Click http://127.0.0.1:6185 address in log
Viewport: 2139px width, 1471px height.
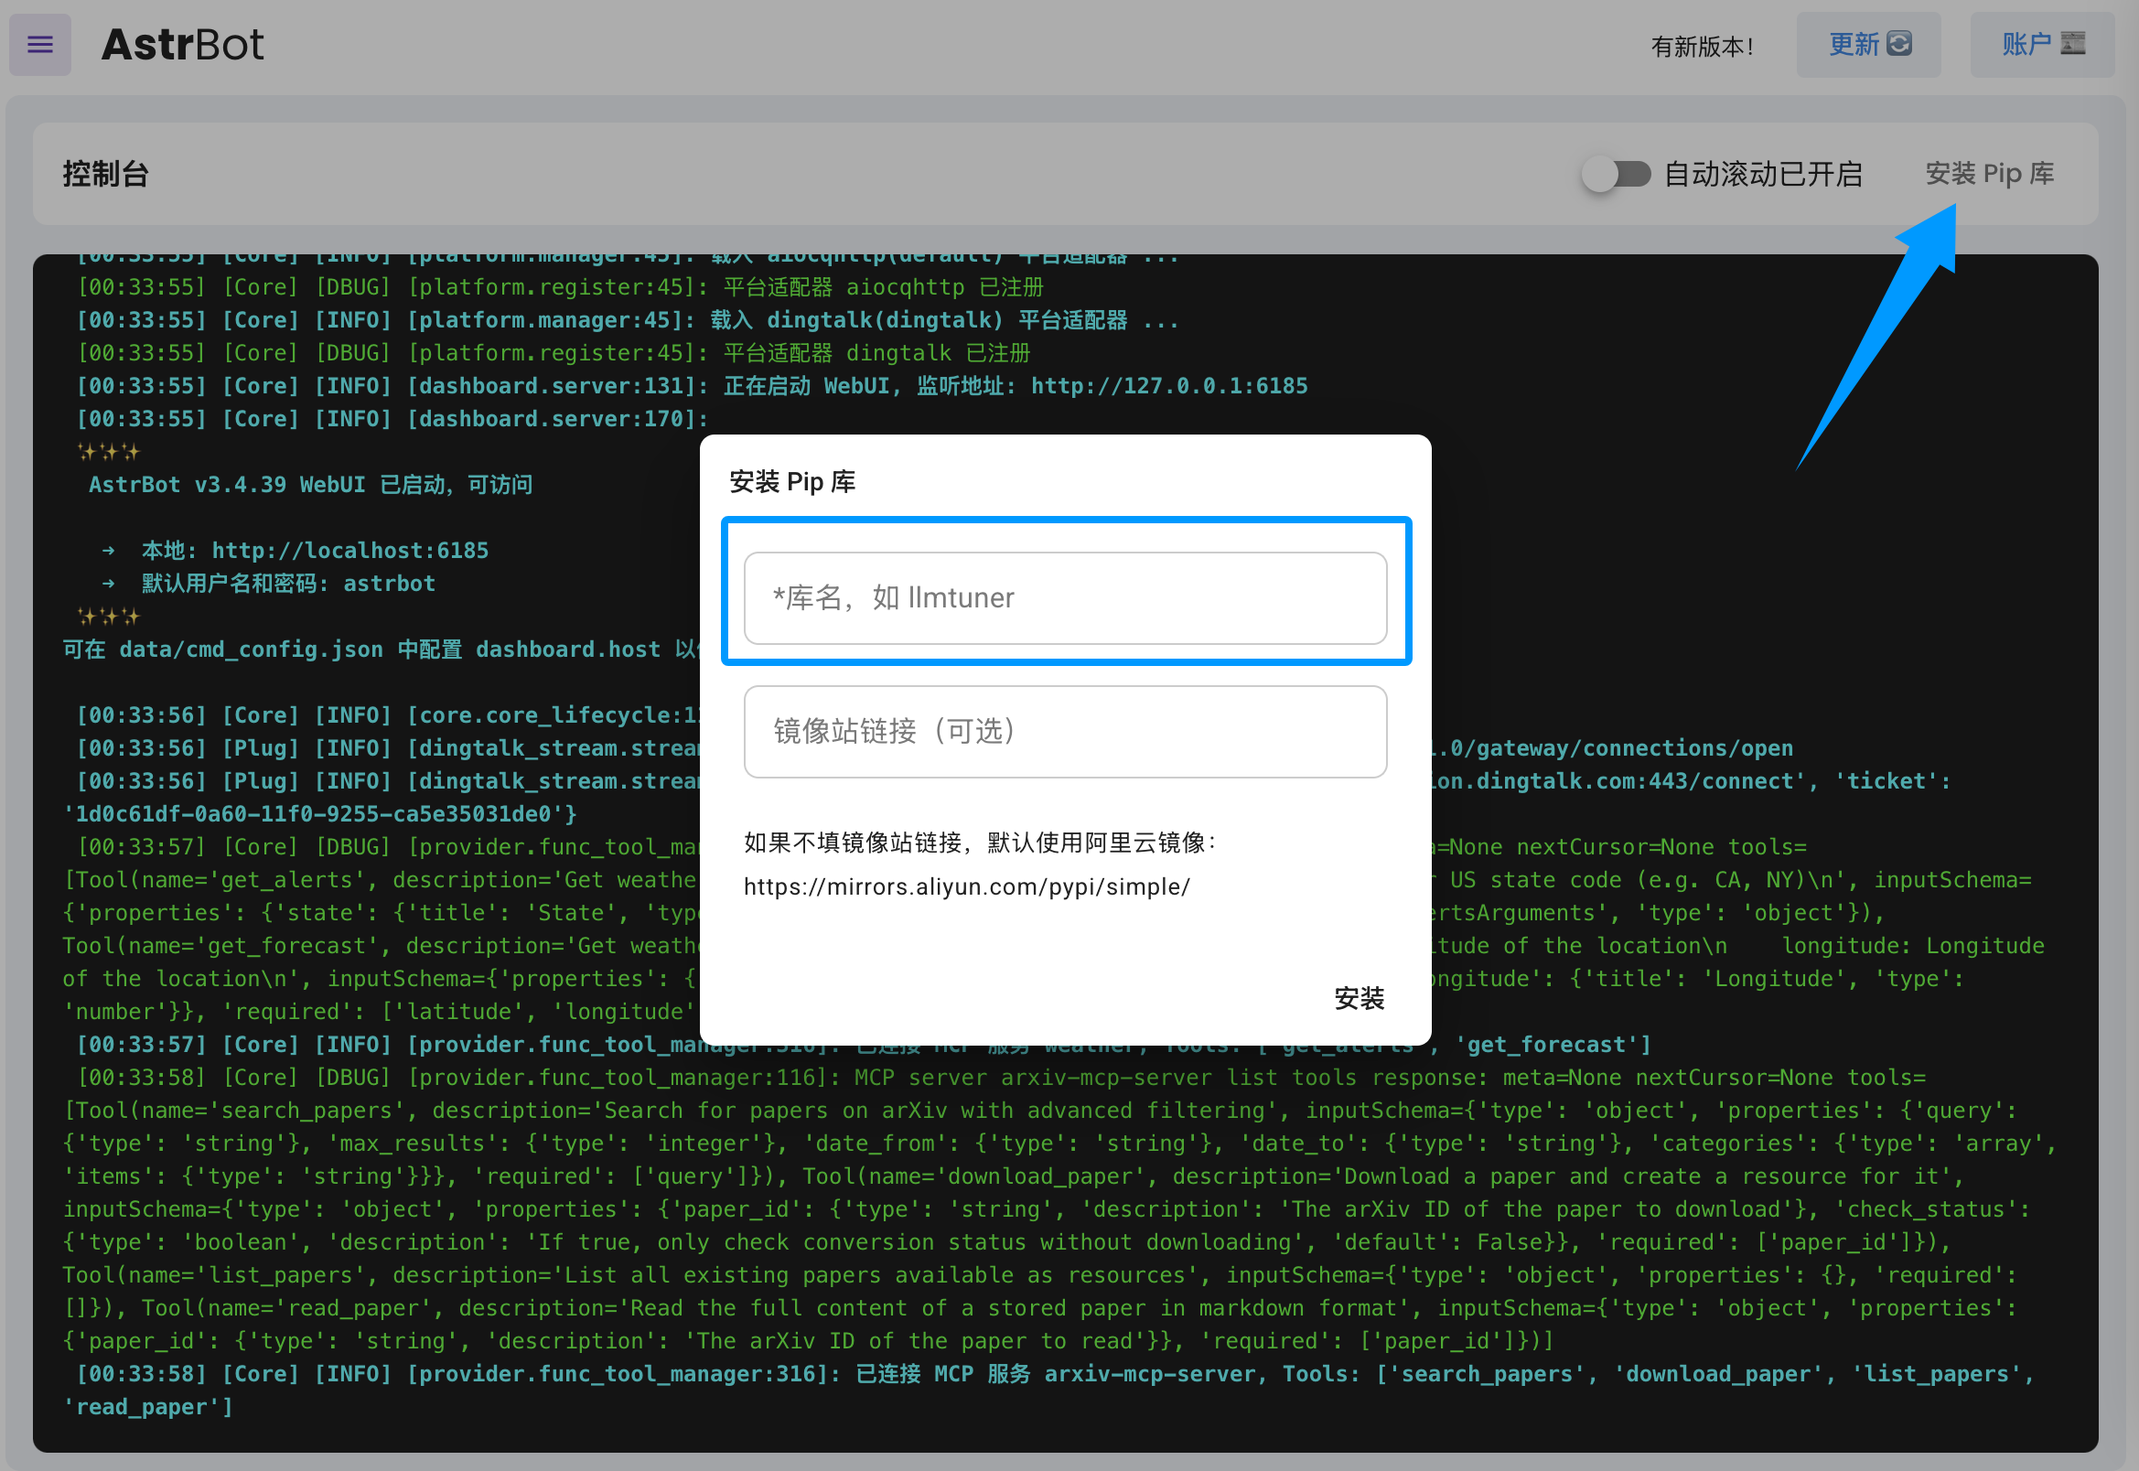pyautogui.click(x=1168, y=385)
